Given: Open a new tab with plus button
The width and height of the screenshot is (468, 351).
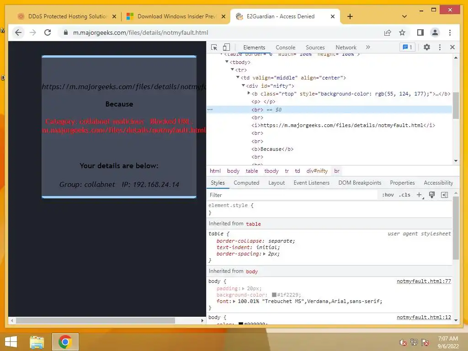Looking at the screenshot, I should point(350,16).
